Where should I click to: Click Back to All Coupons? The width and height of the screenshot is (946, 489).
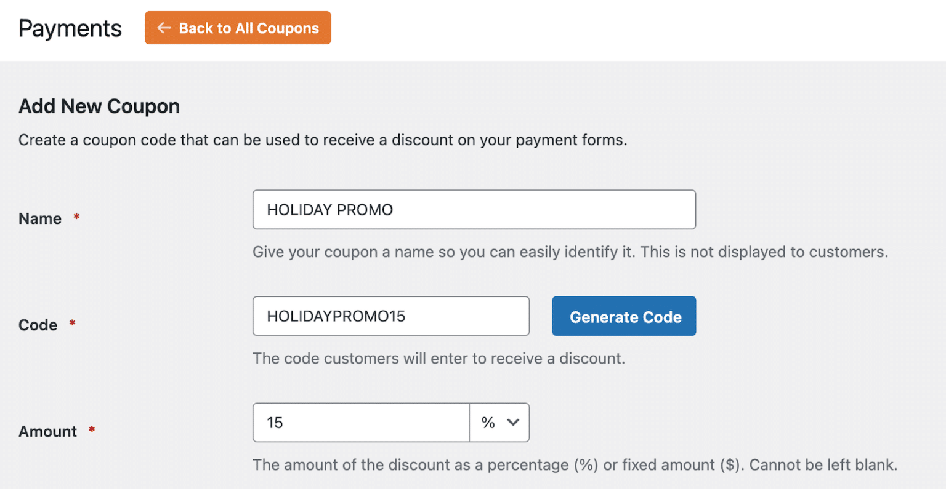[238, 27]
